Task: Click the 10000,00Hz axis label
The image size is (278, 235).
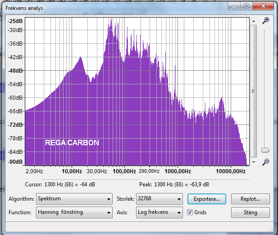Action: tap(231, 171)
